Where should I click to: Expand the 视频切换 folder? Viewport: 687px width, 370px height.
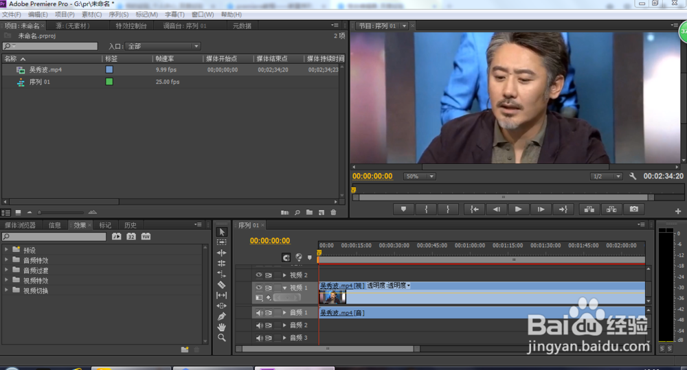(6, 290)
